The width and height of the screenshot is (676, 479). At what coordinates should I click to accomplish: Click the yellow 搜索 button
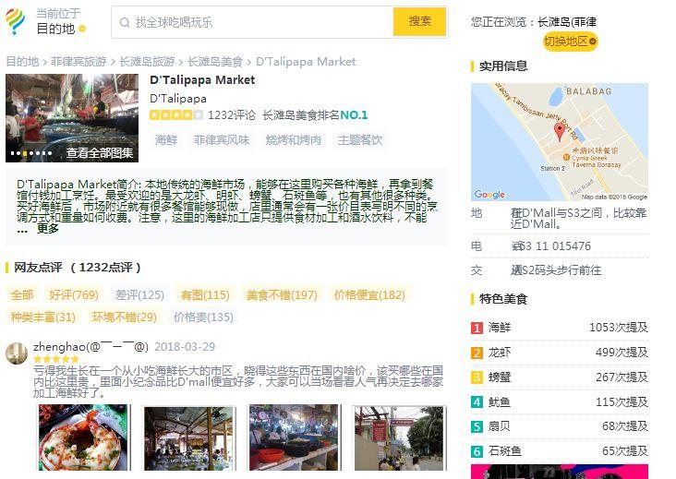[x=419, y=21]
